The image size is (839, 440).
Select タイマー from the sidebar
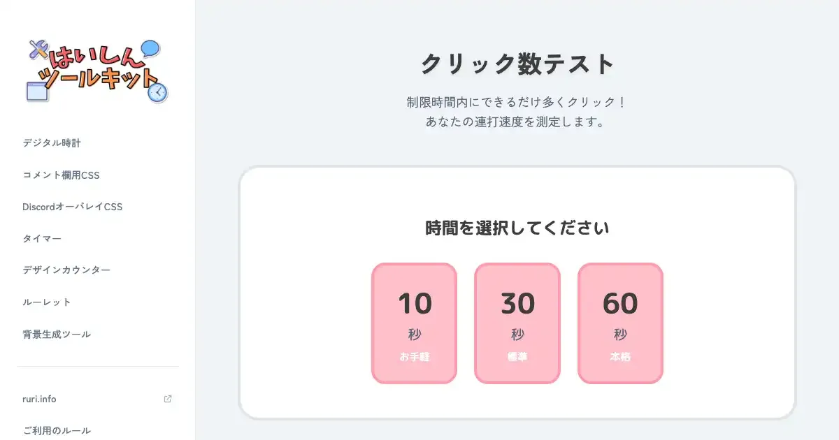coord(42,238)
